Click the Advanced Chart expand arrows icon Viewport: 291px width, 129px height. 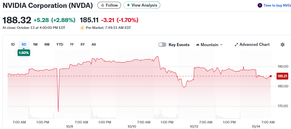click(x=236, y=45)
